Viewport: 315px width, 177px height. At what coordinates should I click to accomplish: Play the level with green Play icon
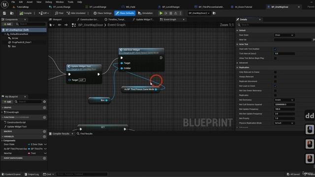coord(161,13)
